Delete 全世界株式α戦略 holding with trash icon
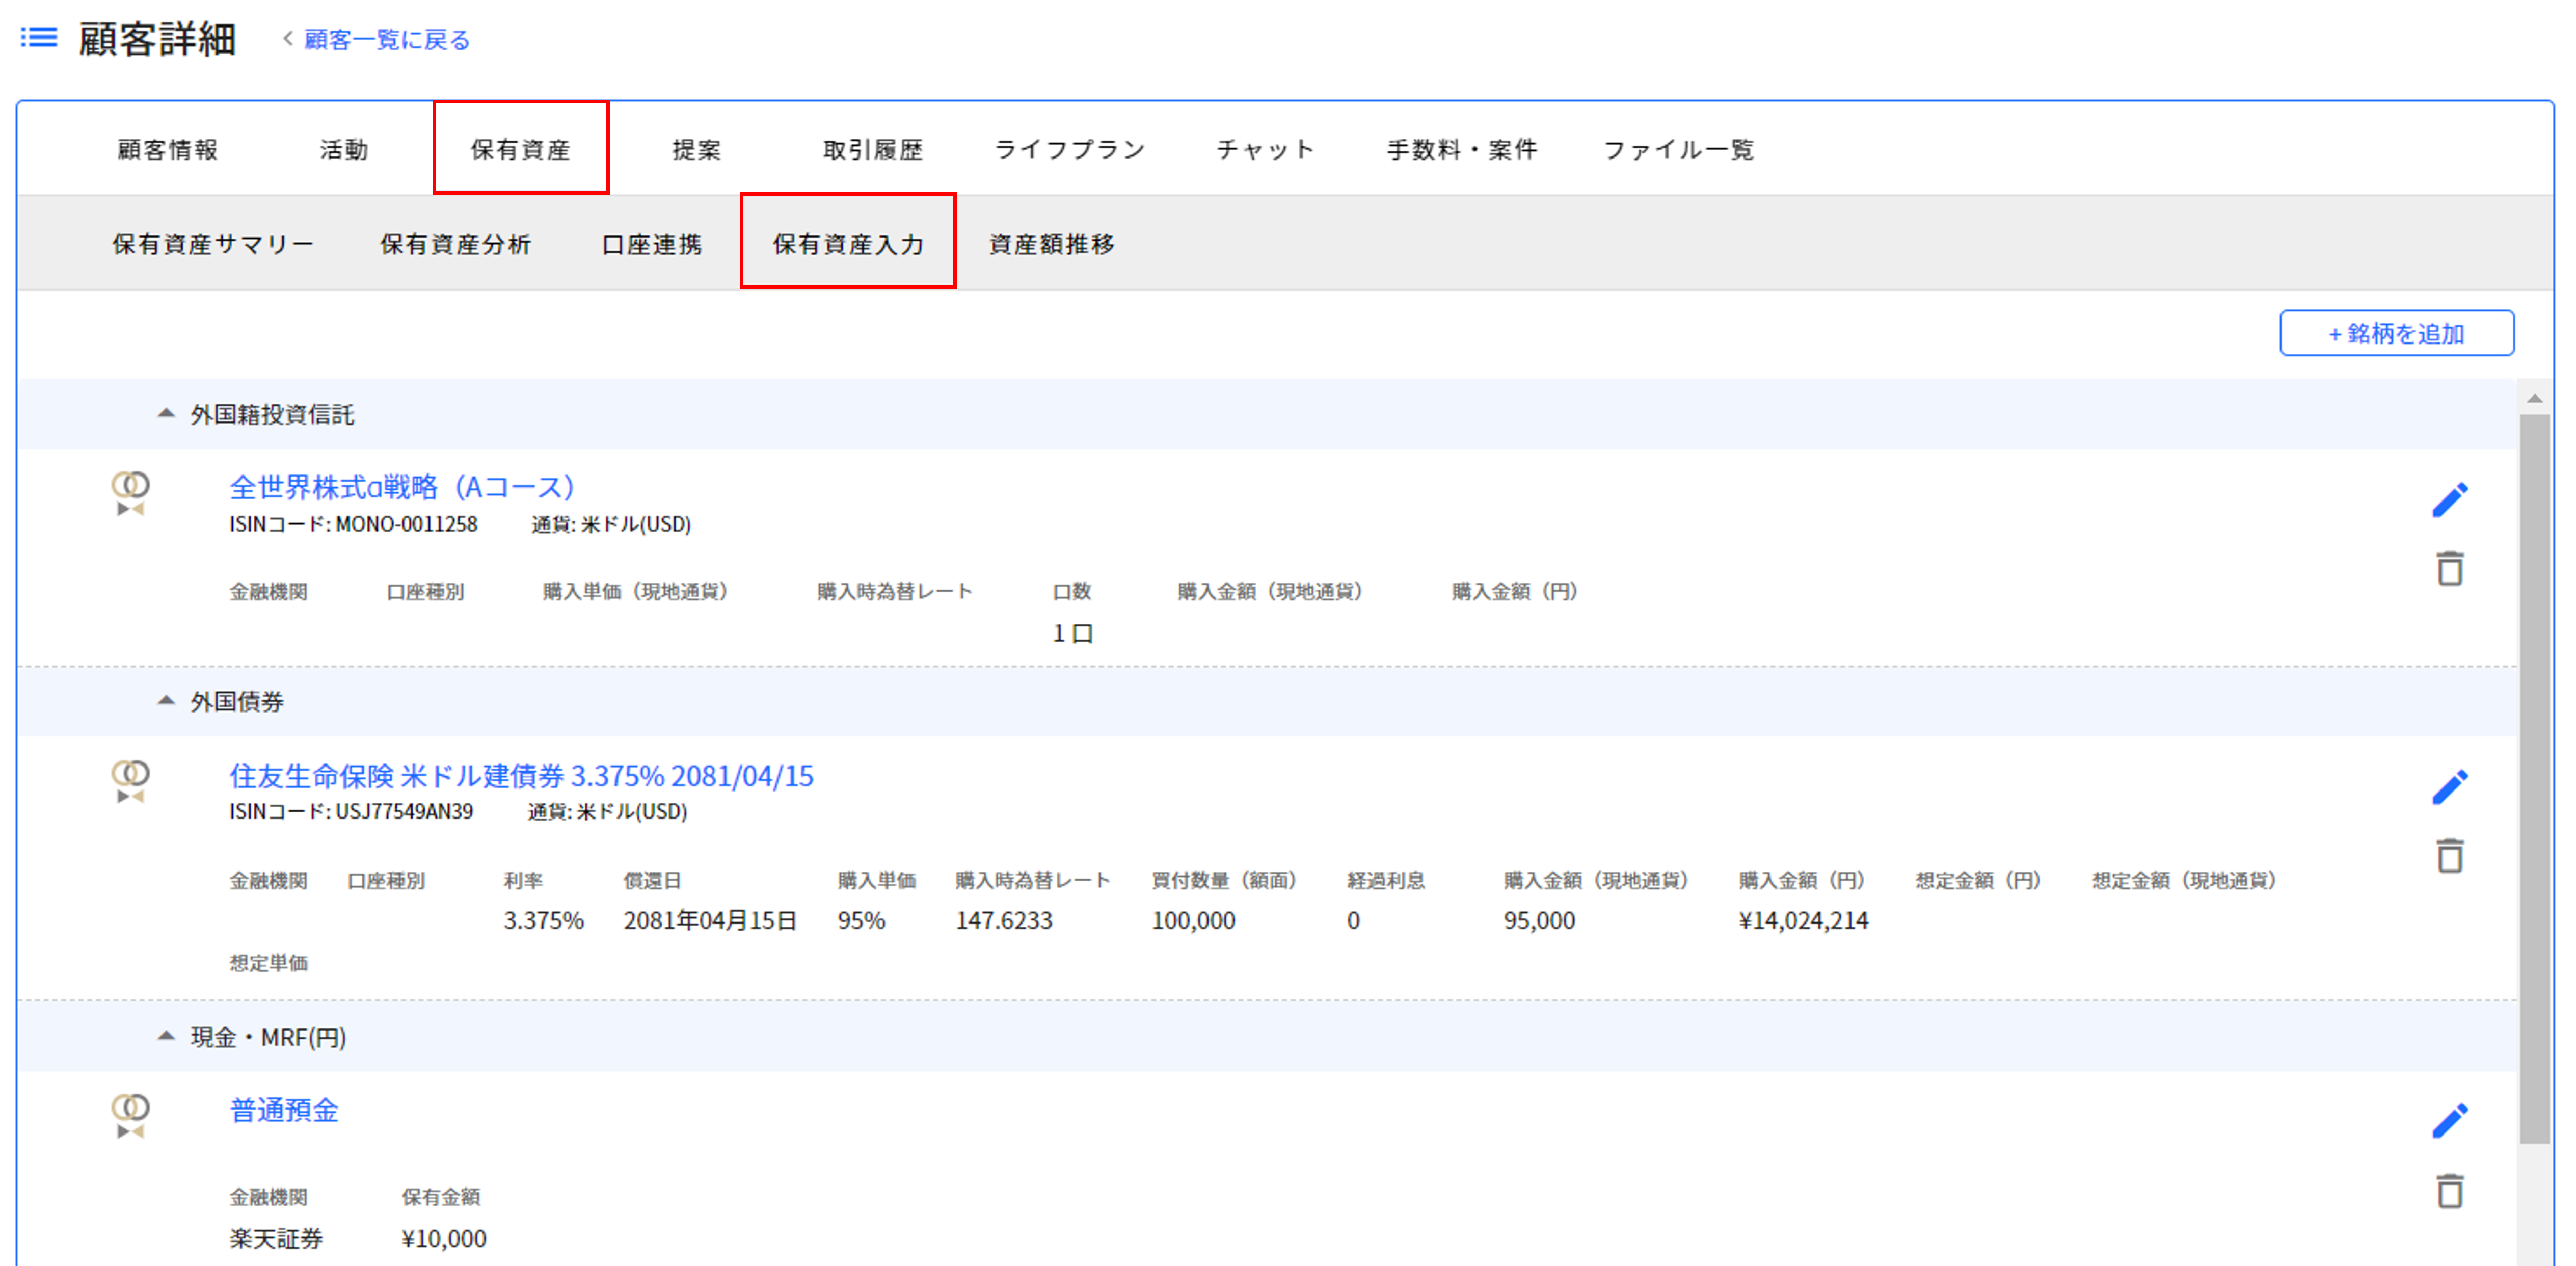 pyautogui.click(x=2449, y=569)
